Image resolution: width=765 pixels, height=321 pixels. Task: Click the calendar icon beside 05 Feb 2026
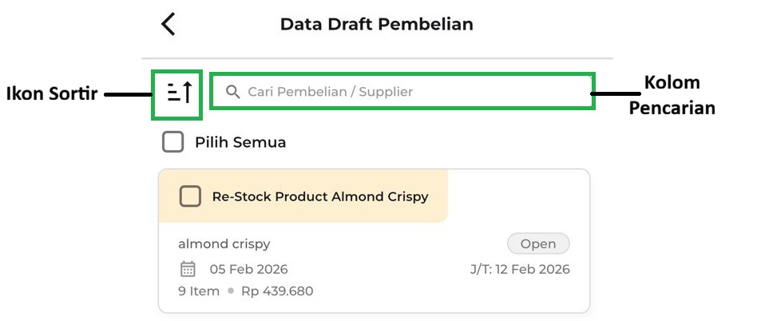188,269
